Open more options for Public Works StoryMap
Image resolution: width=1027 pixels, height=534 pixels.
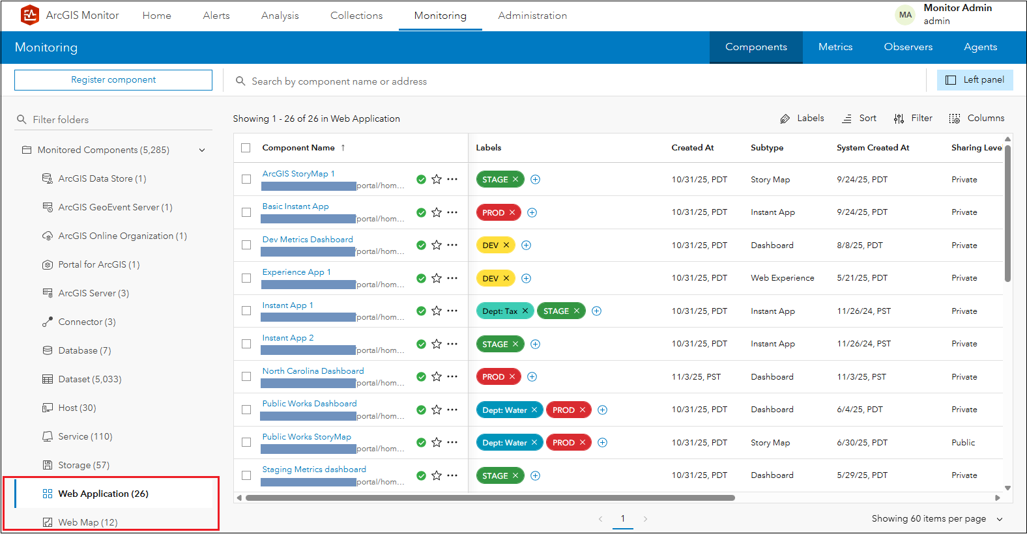pyautogui.click(x=452, y=442)
